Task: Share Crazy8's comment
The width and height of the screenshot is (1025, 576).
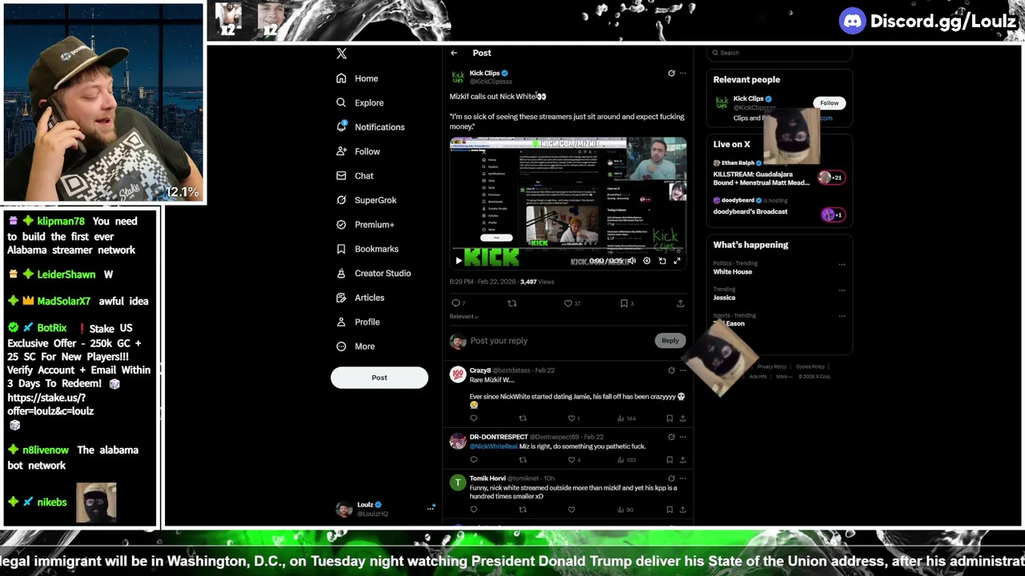Action: point(682,418)
